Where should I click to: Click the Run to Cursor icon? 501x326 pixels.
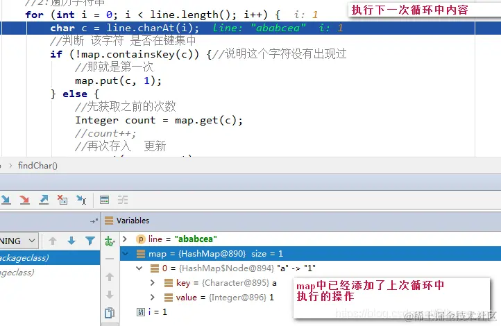[81, 200]
